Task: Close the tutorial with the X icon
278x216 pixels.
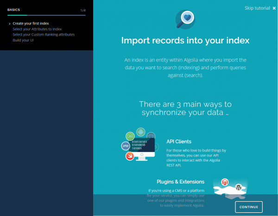Action: (x=274, y=8)
